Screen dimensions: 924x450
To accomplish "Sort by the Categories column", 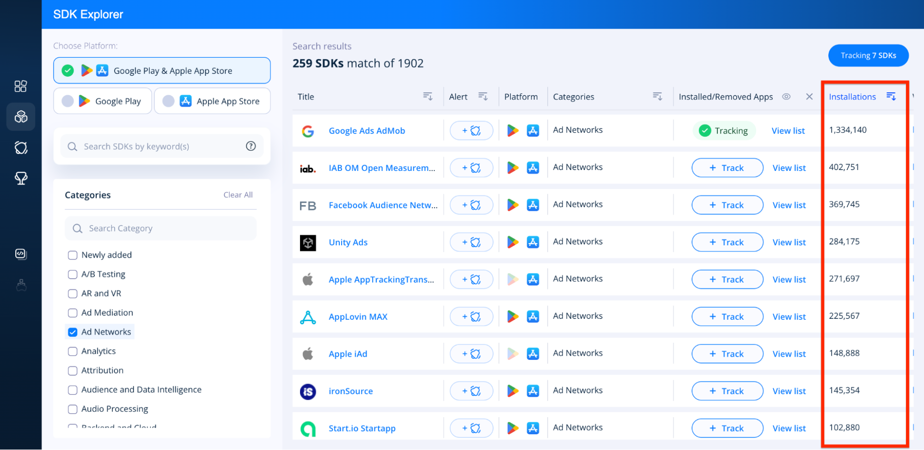I will [657, 96].
